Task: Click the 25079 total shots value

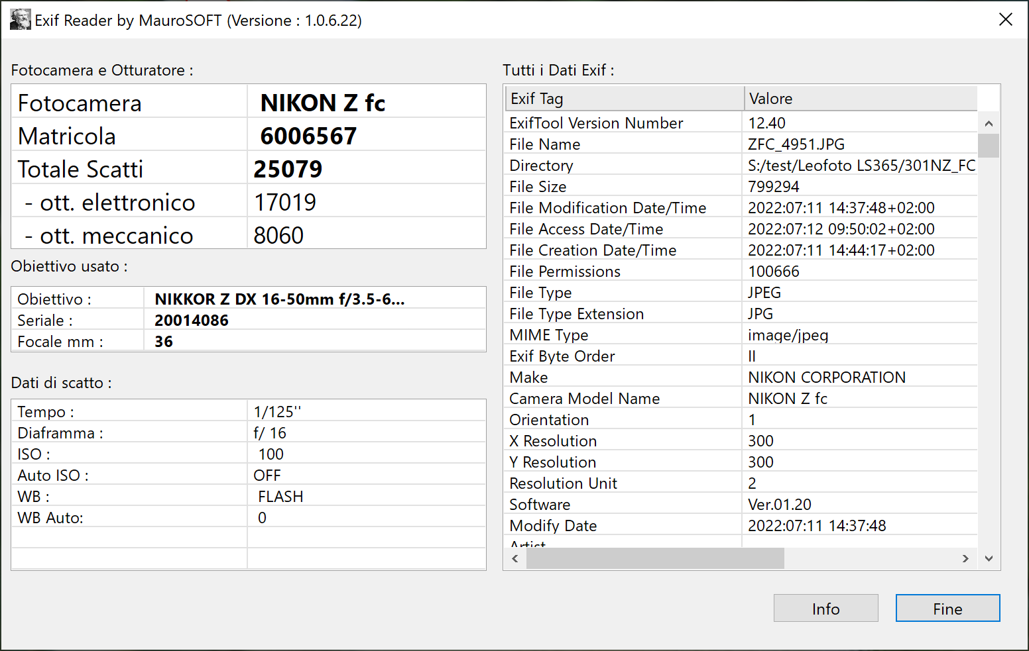Action: (x=288, y=169)
